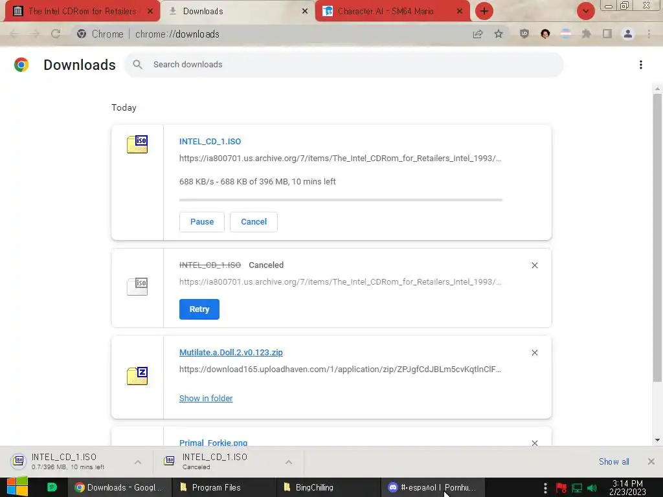The image size is (663, 497).
Task: Pause the INTEL_CD_1.ISO download
Action: click(202, 222)
